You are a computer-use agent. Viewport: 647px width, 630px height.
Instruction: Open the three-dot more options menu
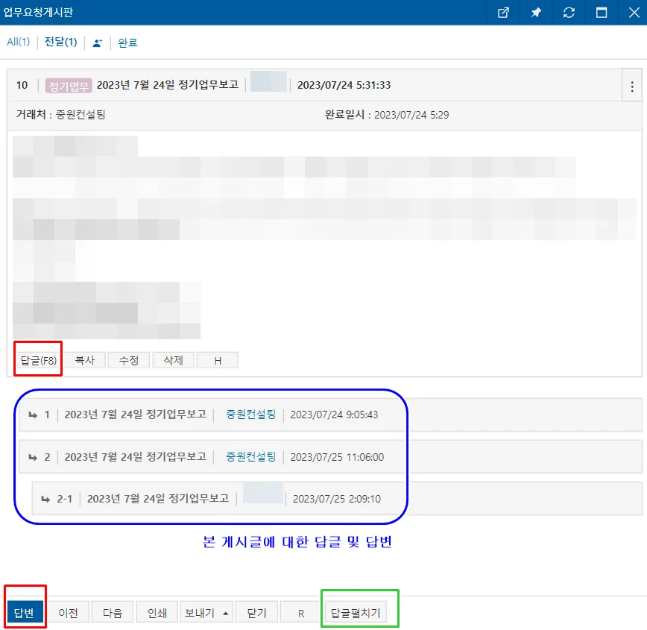pyautogui.click(x=632, y=86)
